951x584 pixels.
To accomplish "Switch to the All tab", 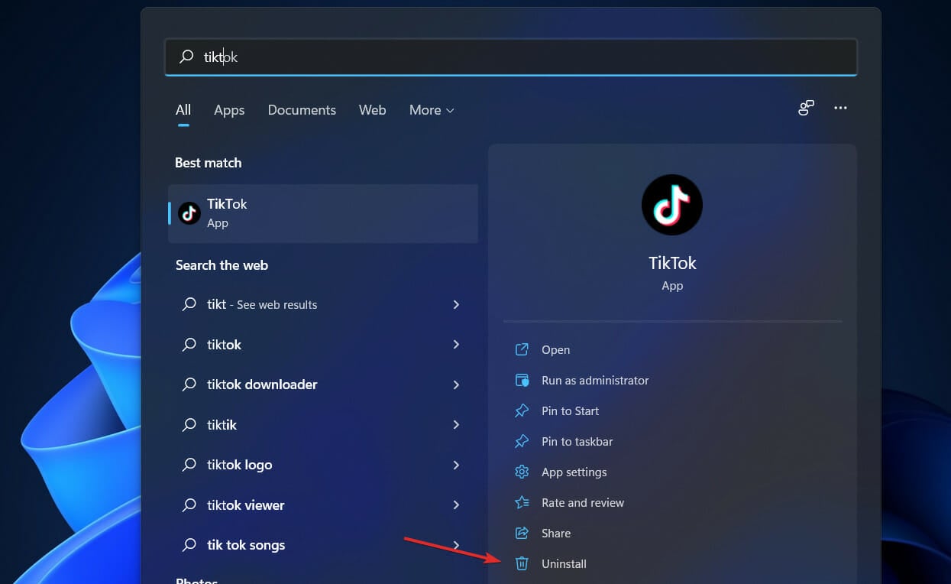I will click(183, 110).
